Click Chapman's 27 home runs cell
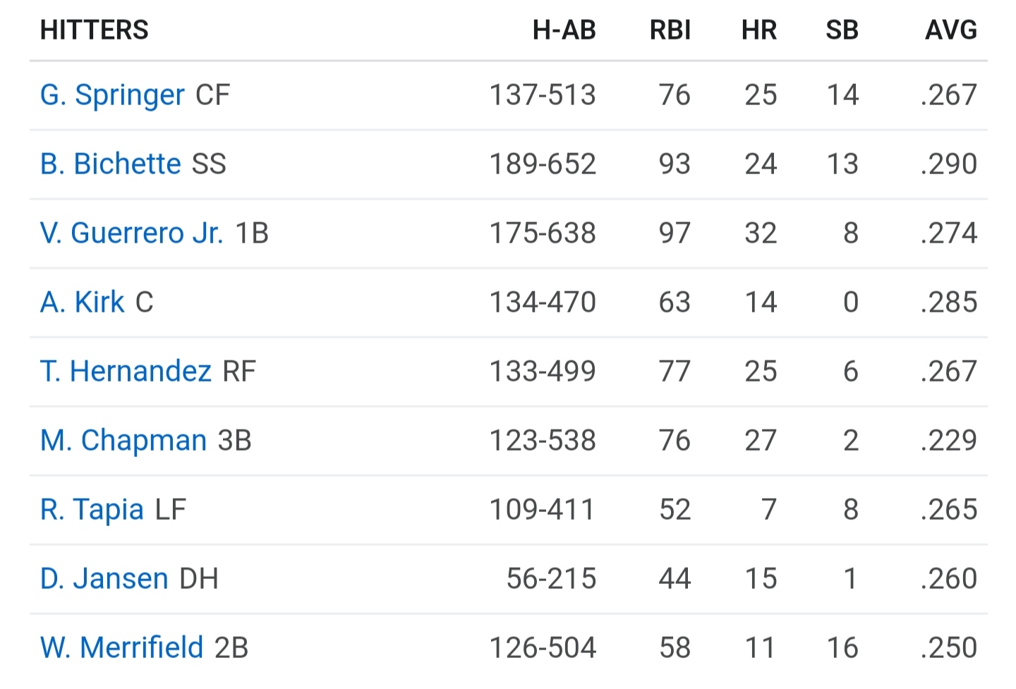The width and height of the screenshot is (1016, 689). tap(760, 441)
